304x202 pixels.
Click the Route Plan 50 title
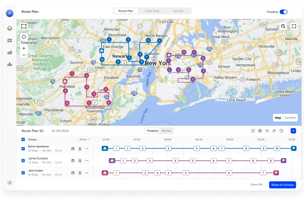pyautogui.click(x=33, y=131)
